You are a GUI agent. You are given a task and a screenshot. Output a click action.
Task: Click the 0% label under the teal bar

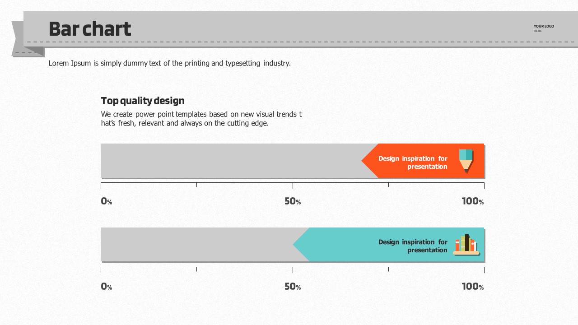pos(107,287)
